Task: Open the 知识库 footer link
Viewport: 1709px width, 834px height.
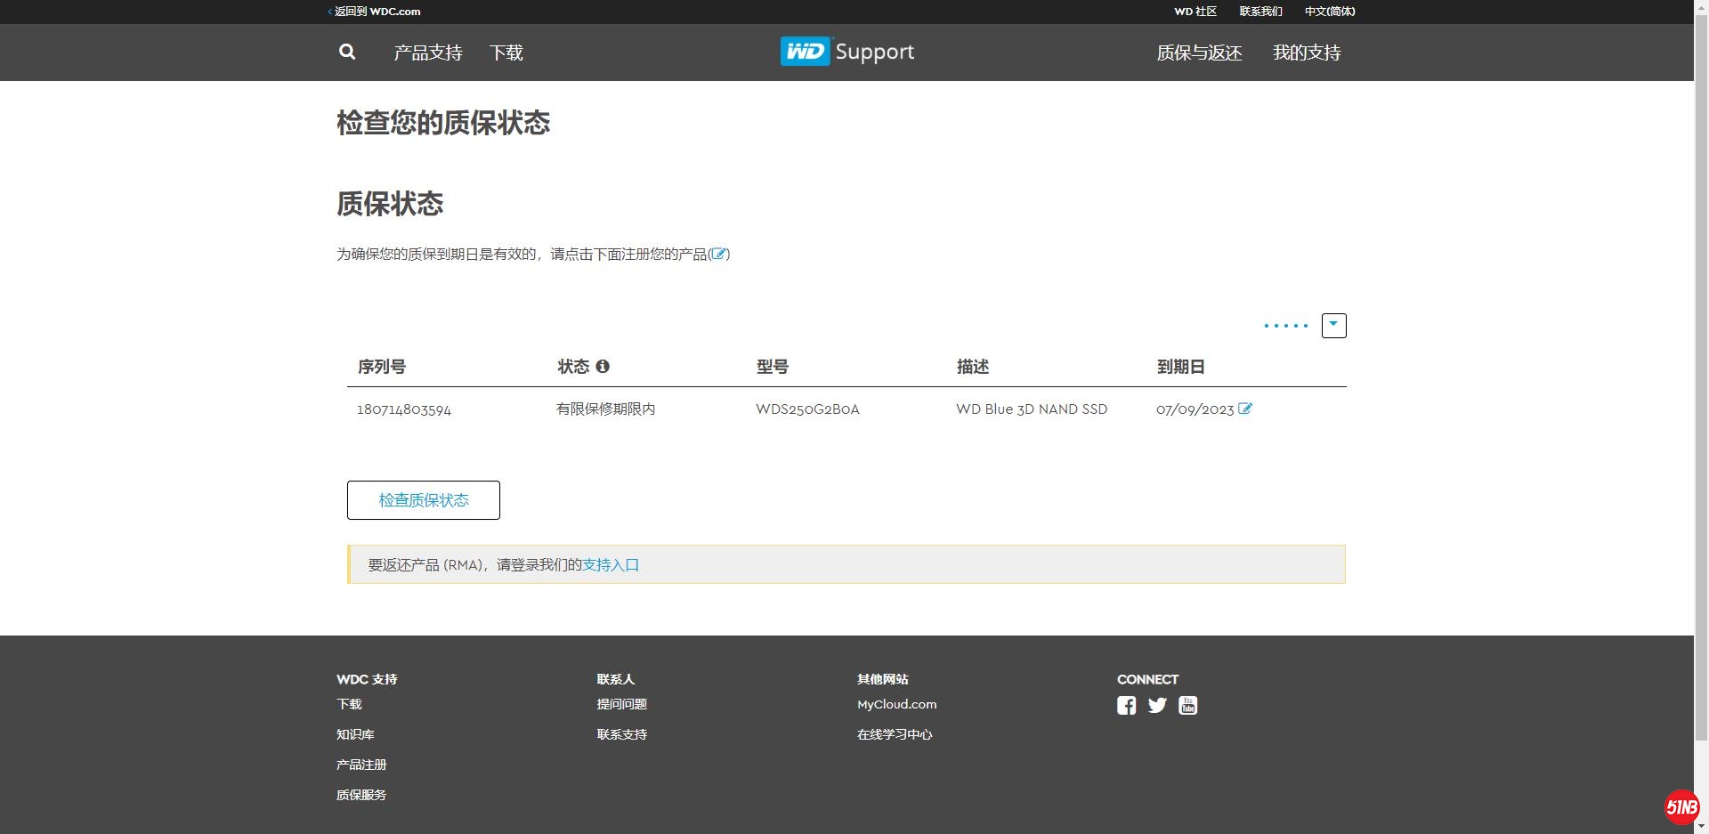Action: point(355,733)
